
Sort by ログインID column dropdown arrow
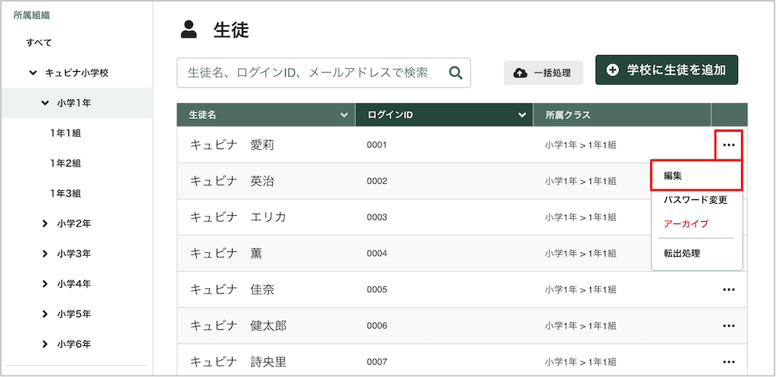[521, 115]
